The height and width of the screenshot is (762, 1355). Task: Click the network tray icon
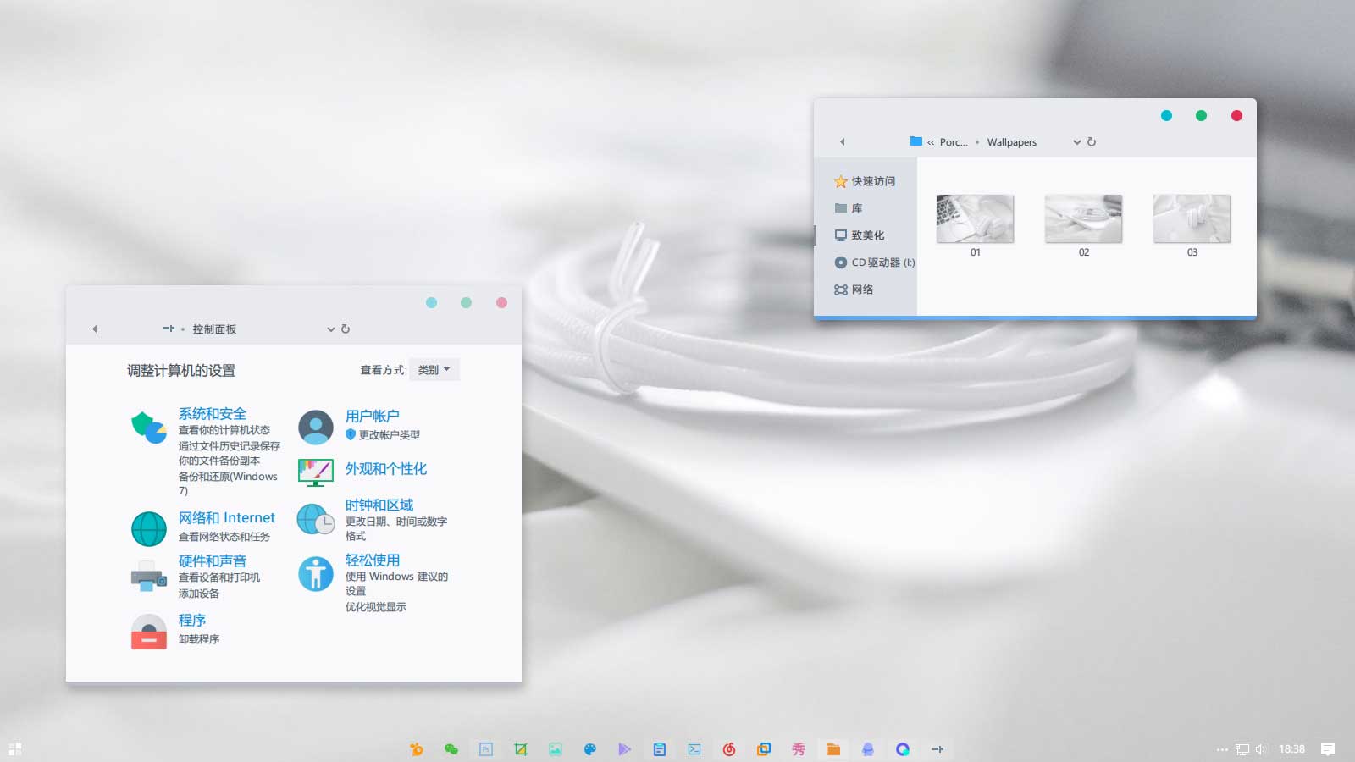pos(1242,749)
